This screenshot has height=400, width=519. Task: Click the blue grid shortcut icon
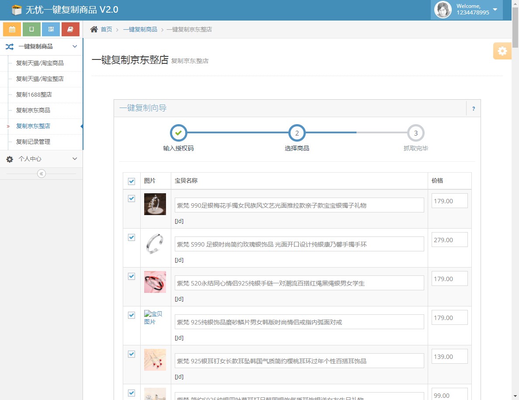(51, 29)
